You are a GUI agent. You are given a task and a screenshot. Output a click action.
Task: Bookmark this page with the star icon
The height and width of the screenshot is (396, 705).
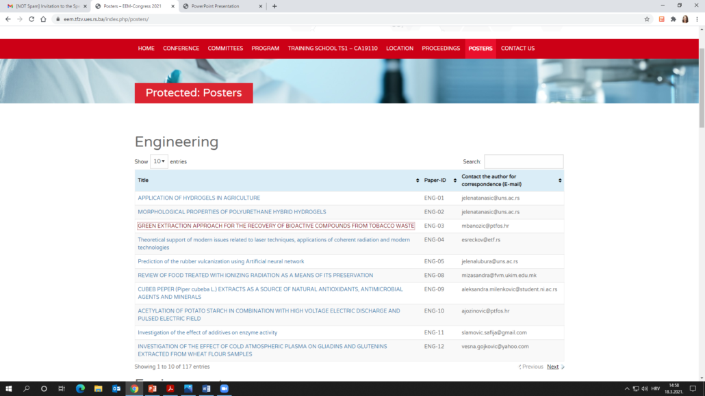pos(647,19)
